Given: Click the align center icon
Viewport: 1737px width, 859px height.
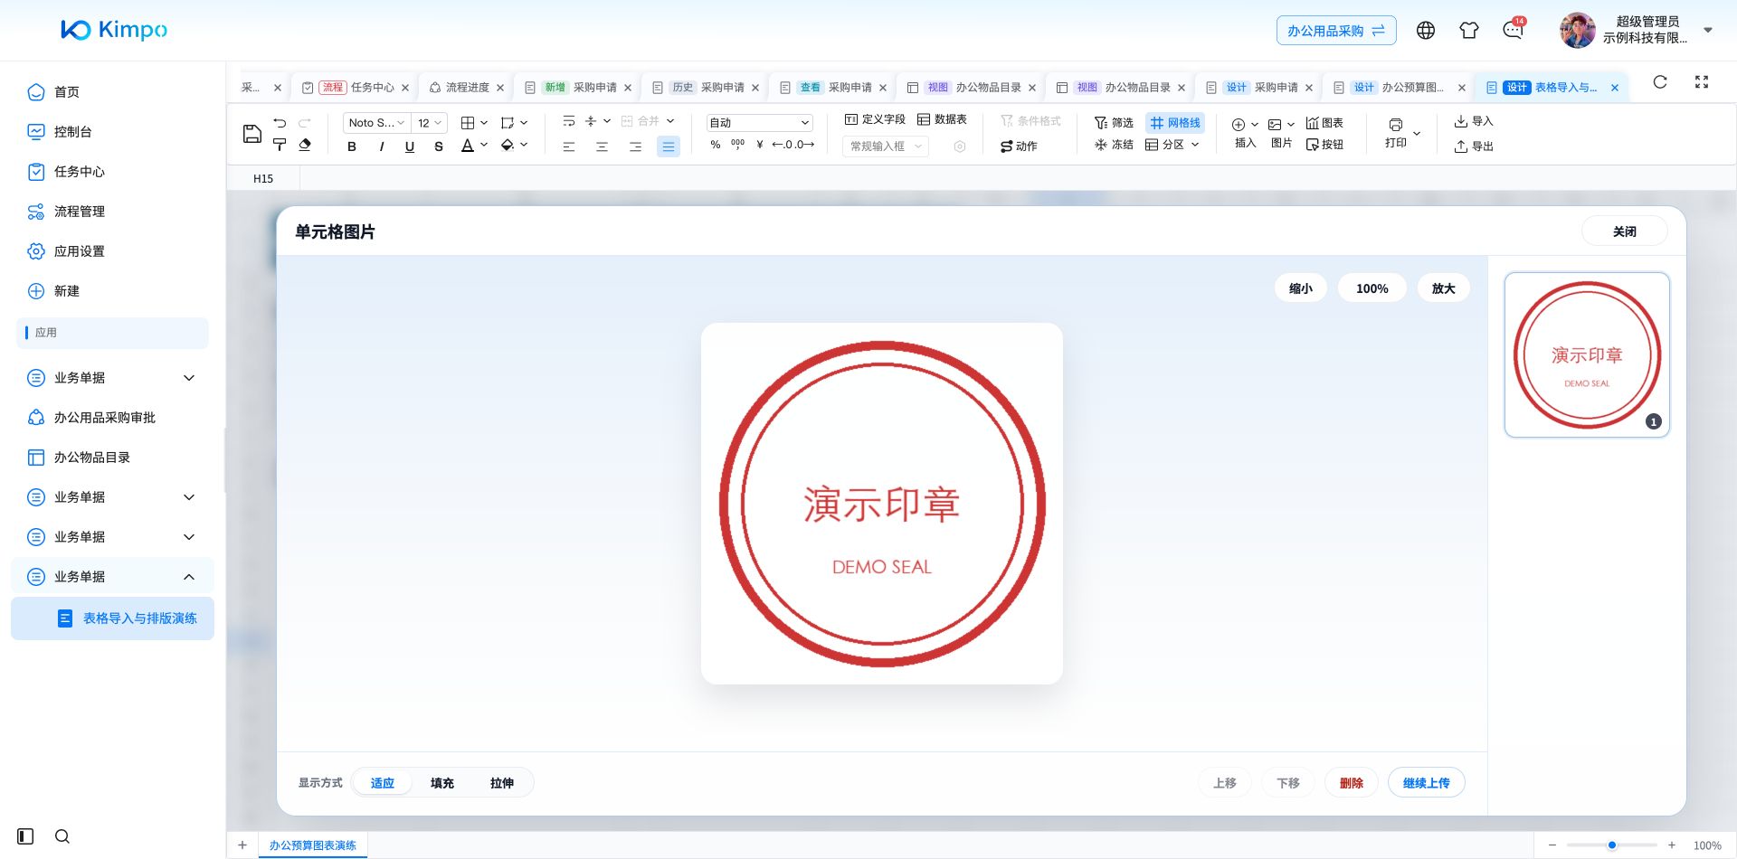Looking at the screenshot, I should coord(602,146).
